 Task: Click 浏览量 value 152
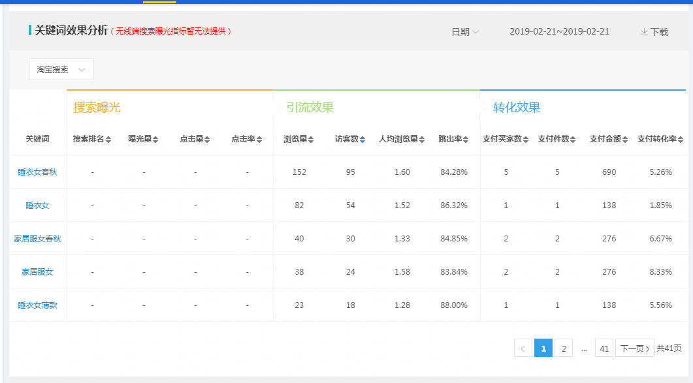pyautogui.click(x=299, y=172)
